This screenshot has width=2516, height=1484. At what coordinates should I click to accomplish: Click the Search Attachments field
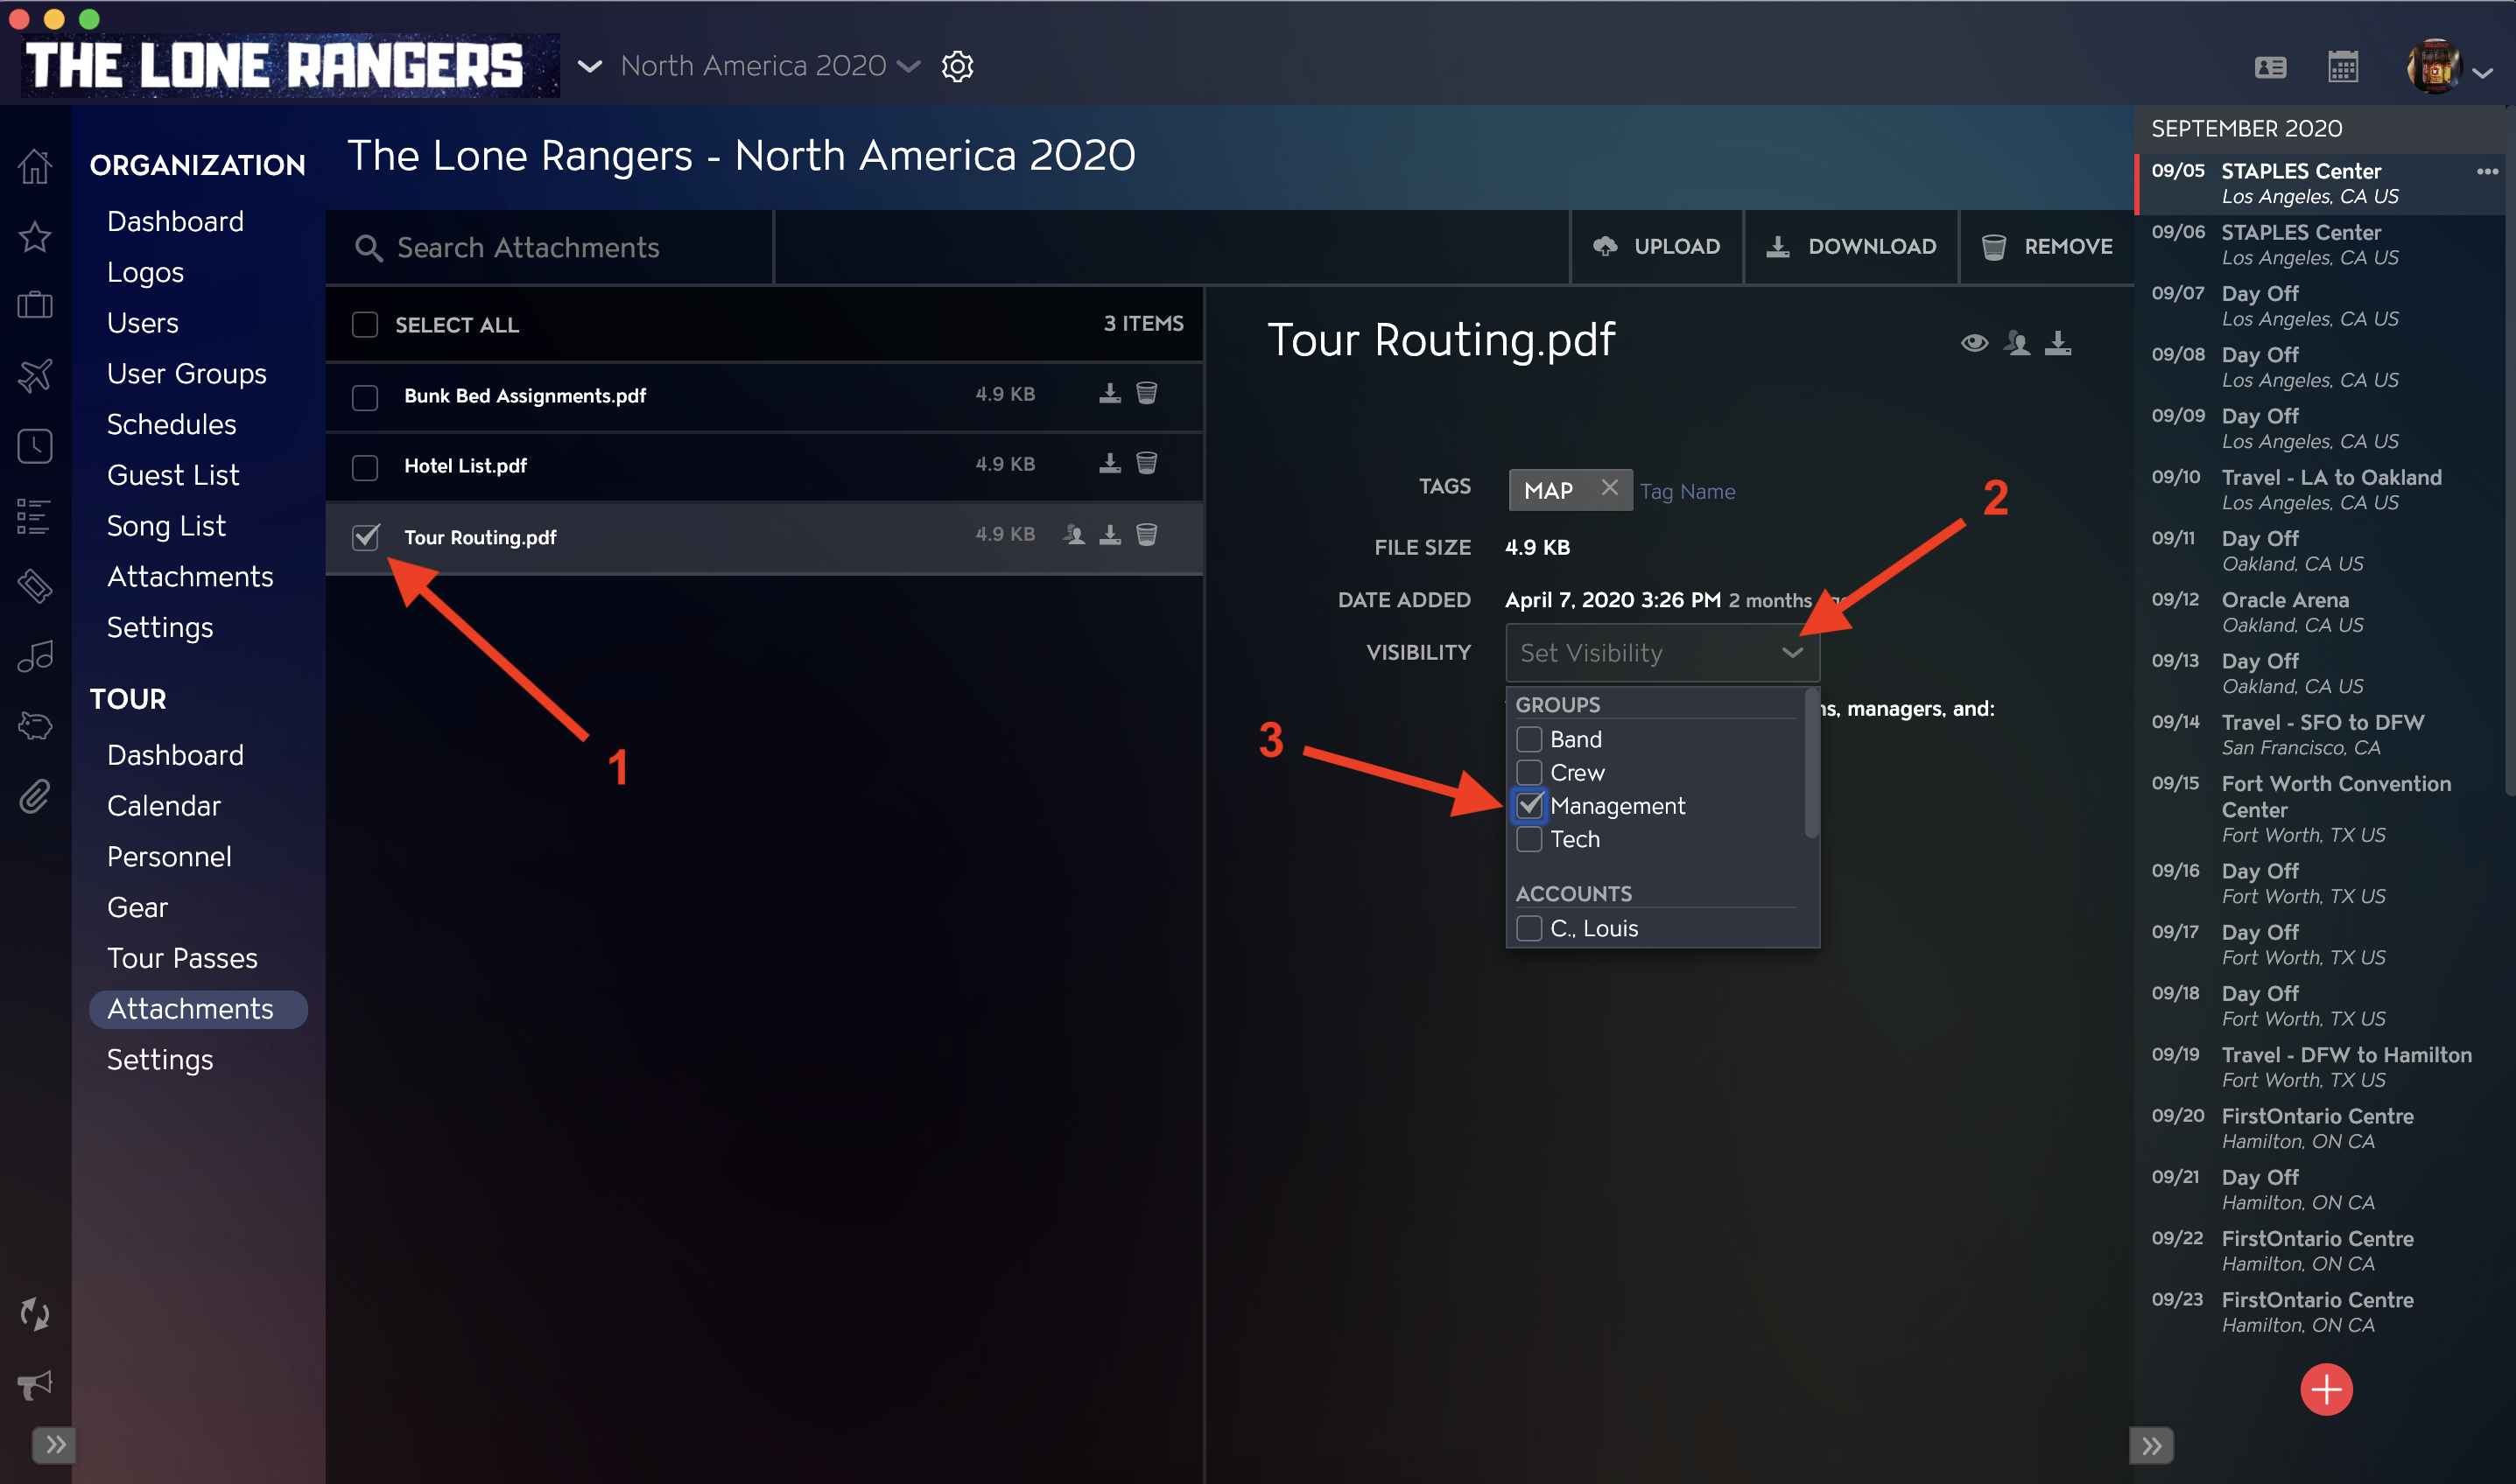[x=551, y=248]
